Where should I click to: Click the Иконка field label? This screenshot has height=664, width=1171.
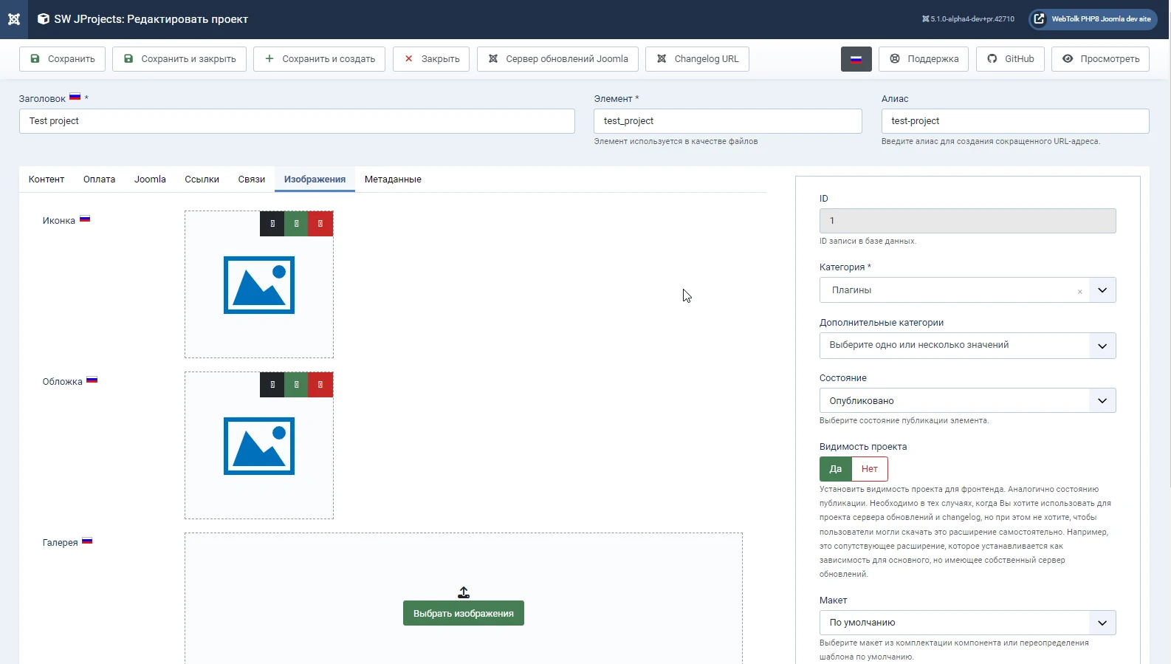pos(59,221)
